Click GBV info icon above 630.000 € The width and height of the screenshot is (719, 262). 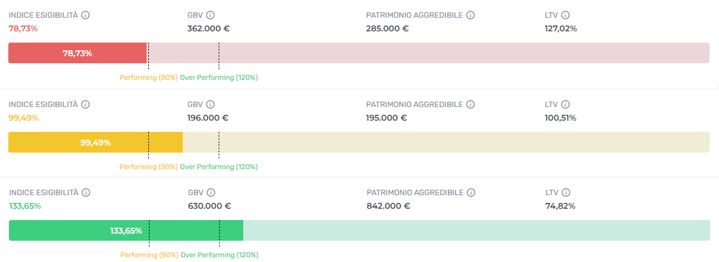point(211,193)
